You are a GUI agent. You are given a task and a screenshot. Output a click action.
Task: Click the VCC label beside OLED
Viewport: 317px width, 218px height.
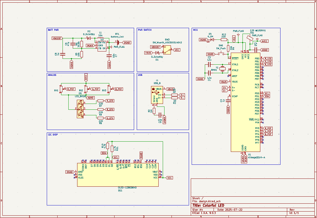169,178
